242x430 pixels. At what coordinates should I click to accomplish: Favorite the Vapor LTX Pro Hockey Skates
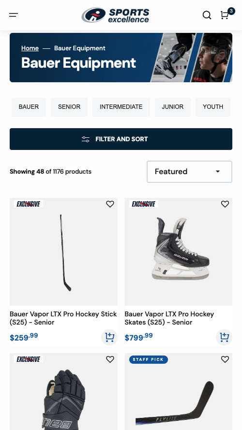[x=225, y=204]
